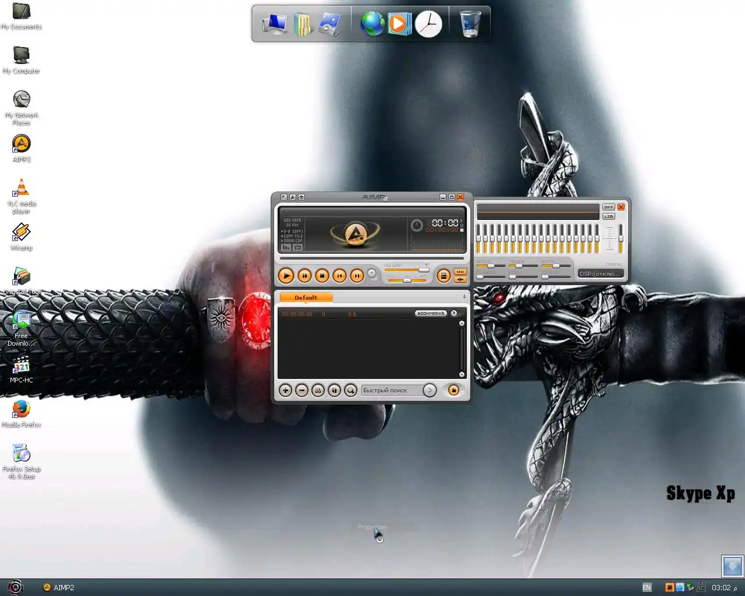
Task: Click COPY FILE option in AIMP display
Action: point(292,236)
